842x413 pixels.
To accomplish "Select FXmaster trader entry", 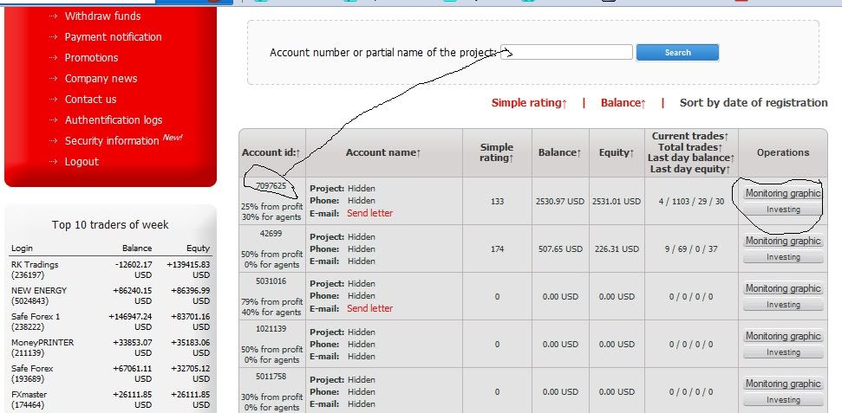I will 29,400.
